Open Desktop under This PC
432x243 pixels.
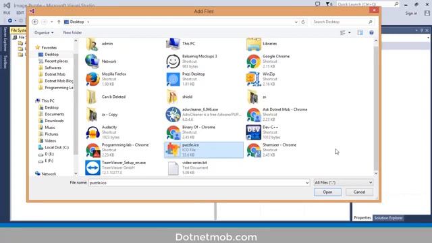pos(51,107)
